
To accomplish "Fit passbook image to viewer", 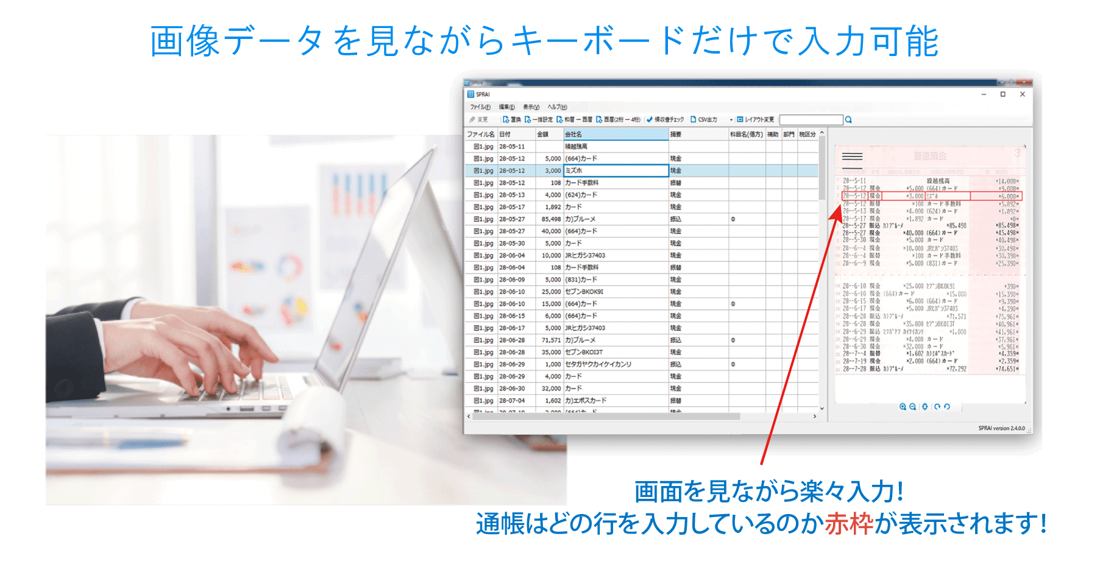I will (x=925, y=407).
